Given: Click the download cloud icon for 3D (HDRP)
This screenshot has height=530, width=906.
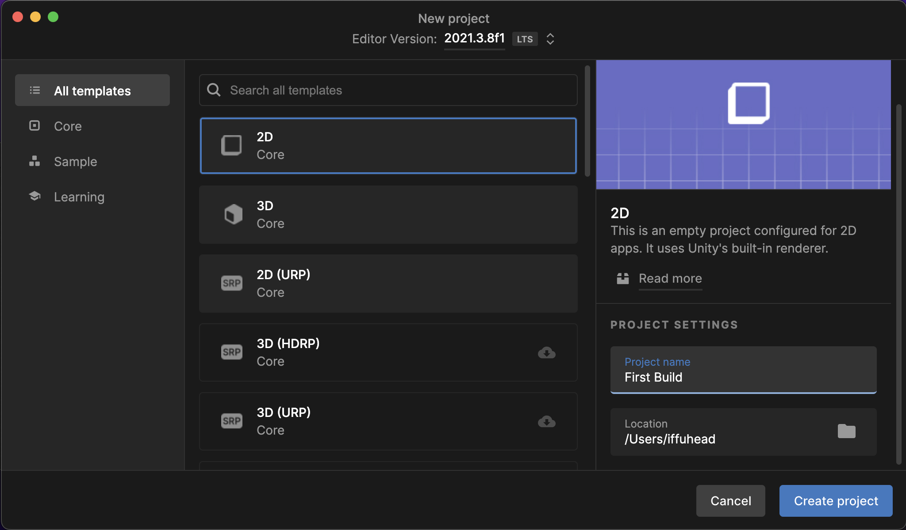Looking at the screenshot, I should click(547, 352).
